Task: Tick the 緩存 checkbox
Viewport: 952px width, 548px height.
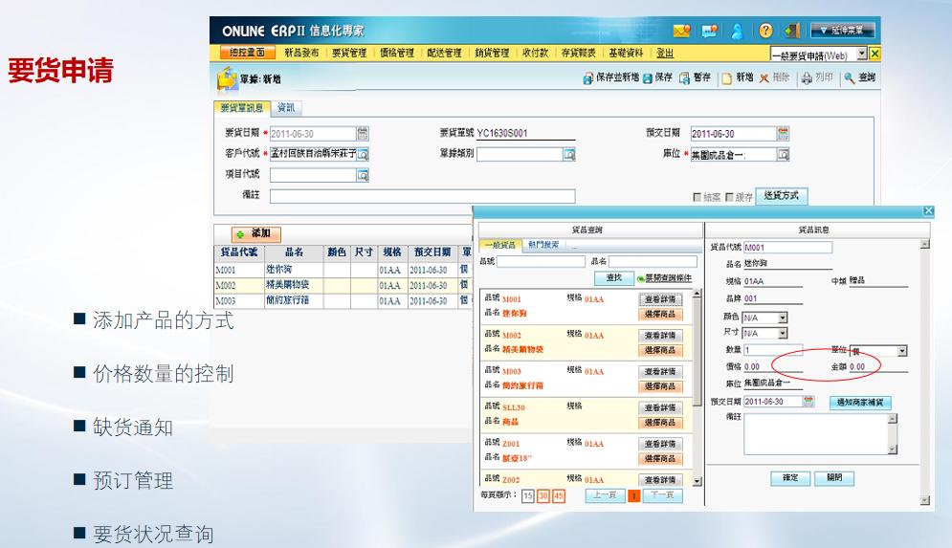Action: coord(729,197)
